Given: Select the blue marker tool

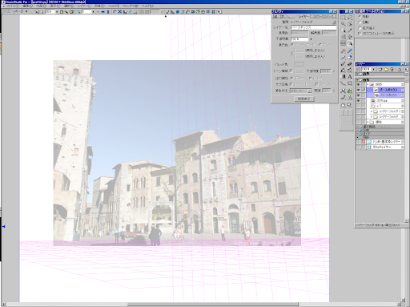Looking at the screenshot, I should tap(350, 51).
